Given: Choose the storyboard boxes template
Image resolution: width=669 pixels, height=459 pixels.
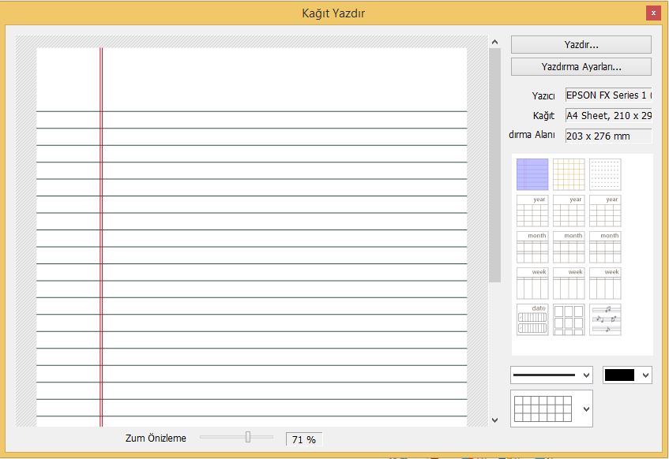Looking at the screenshot, I should [569, 319].
